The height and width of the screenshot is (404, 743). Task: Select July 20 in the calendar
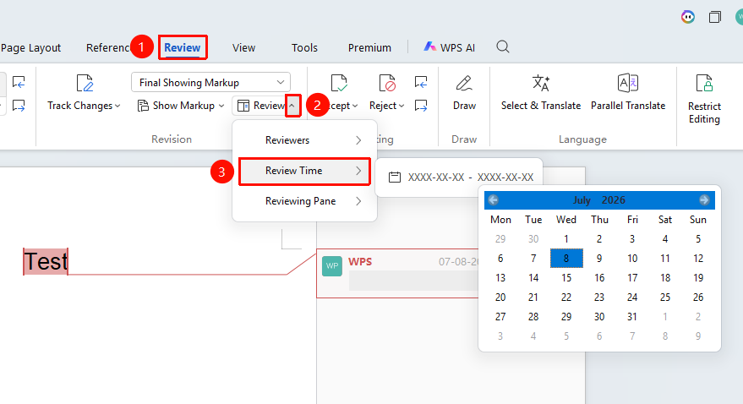500,298
